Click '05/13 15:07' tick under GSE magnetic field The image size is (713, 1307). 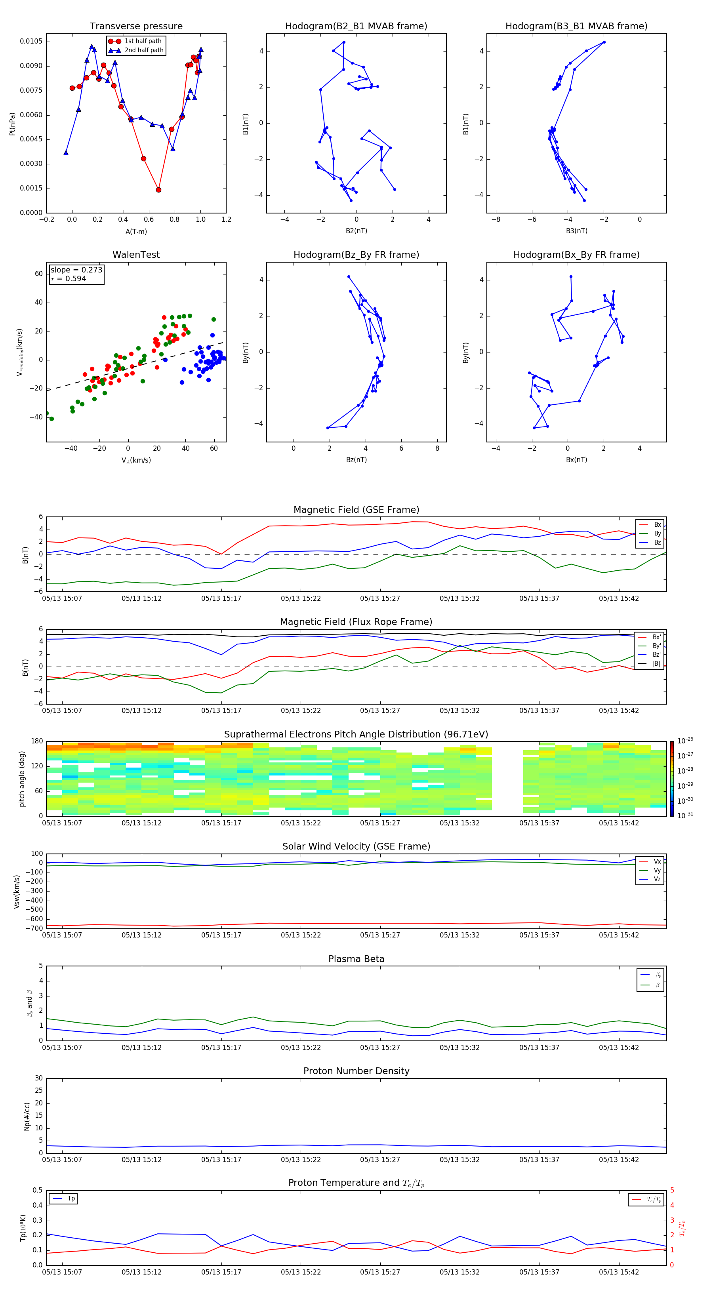pos(62,599)
